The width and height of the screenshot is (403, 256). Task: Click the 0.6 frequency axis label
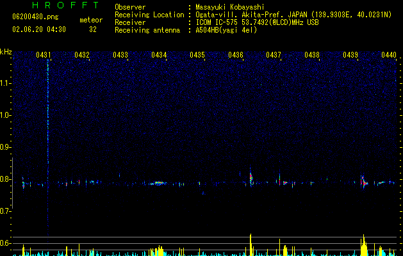(6, 243)
